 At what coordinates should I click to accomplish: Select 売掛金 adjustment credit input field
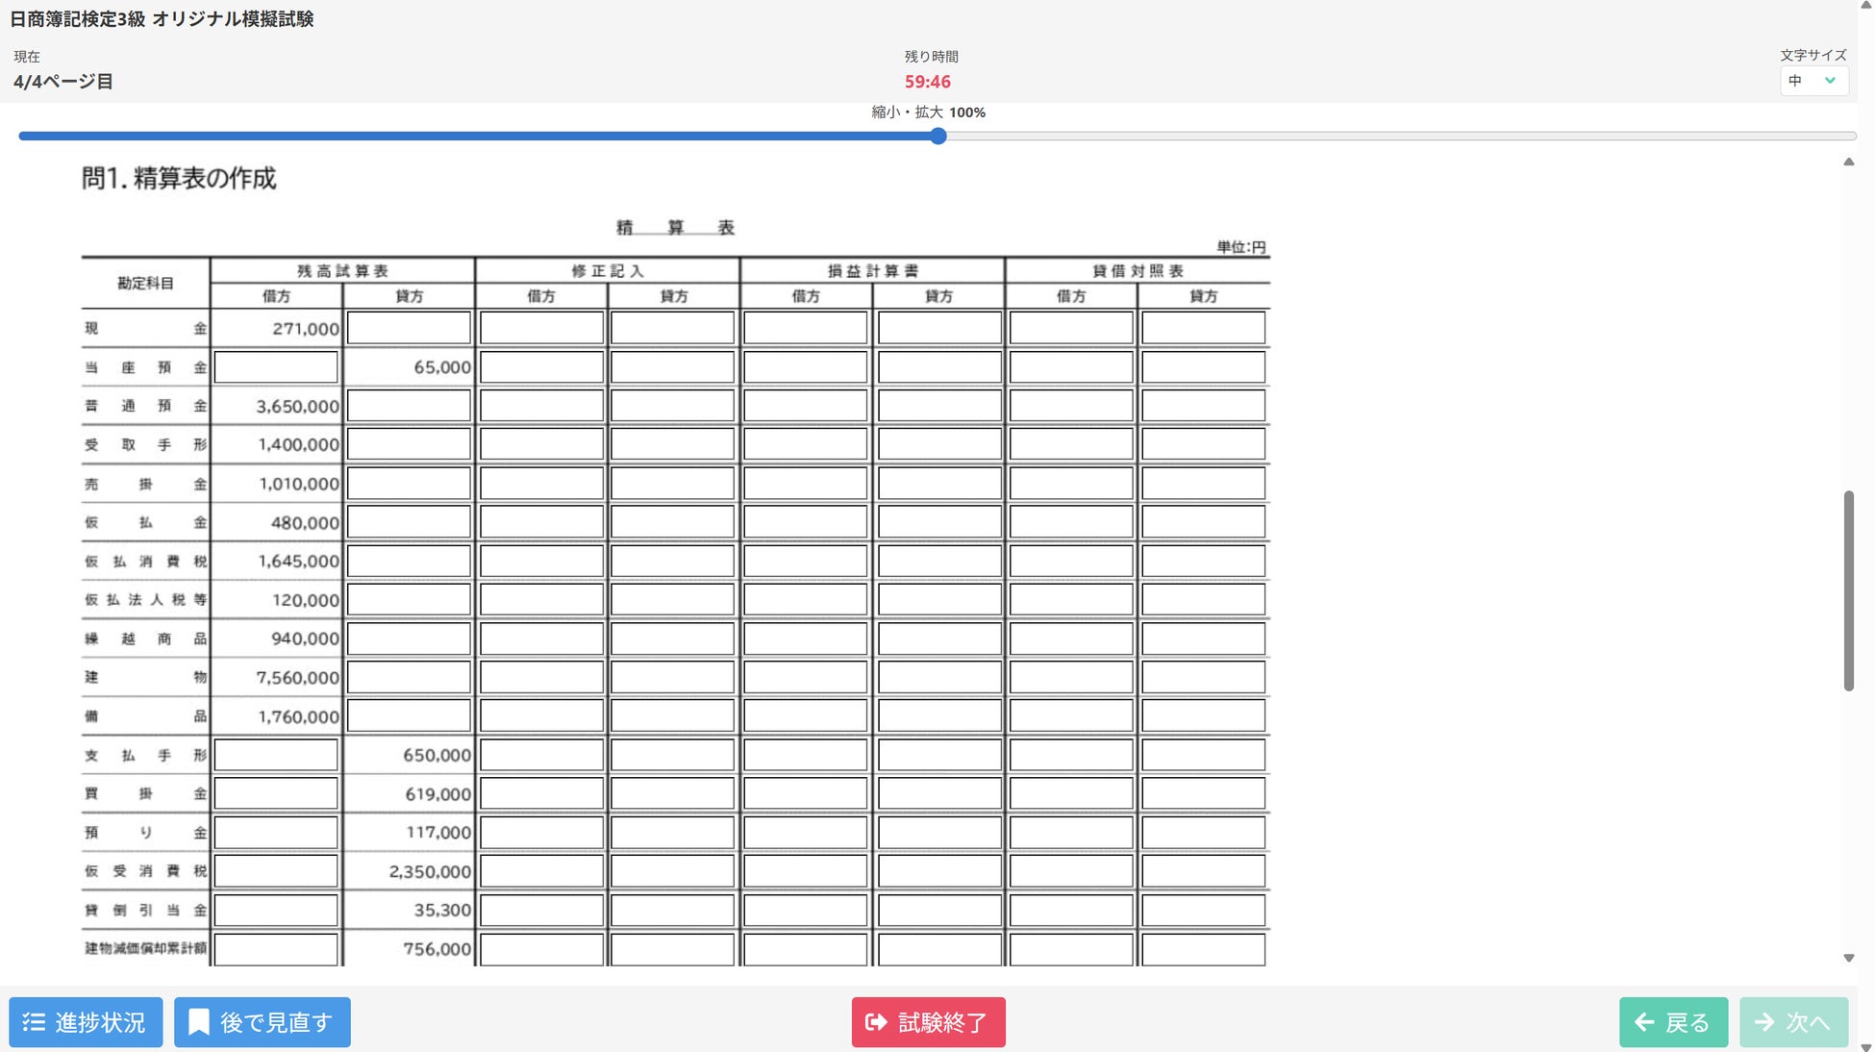pos(672,484)
